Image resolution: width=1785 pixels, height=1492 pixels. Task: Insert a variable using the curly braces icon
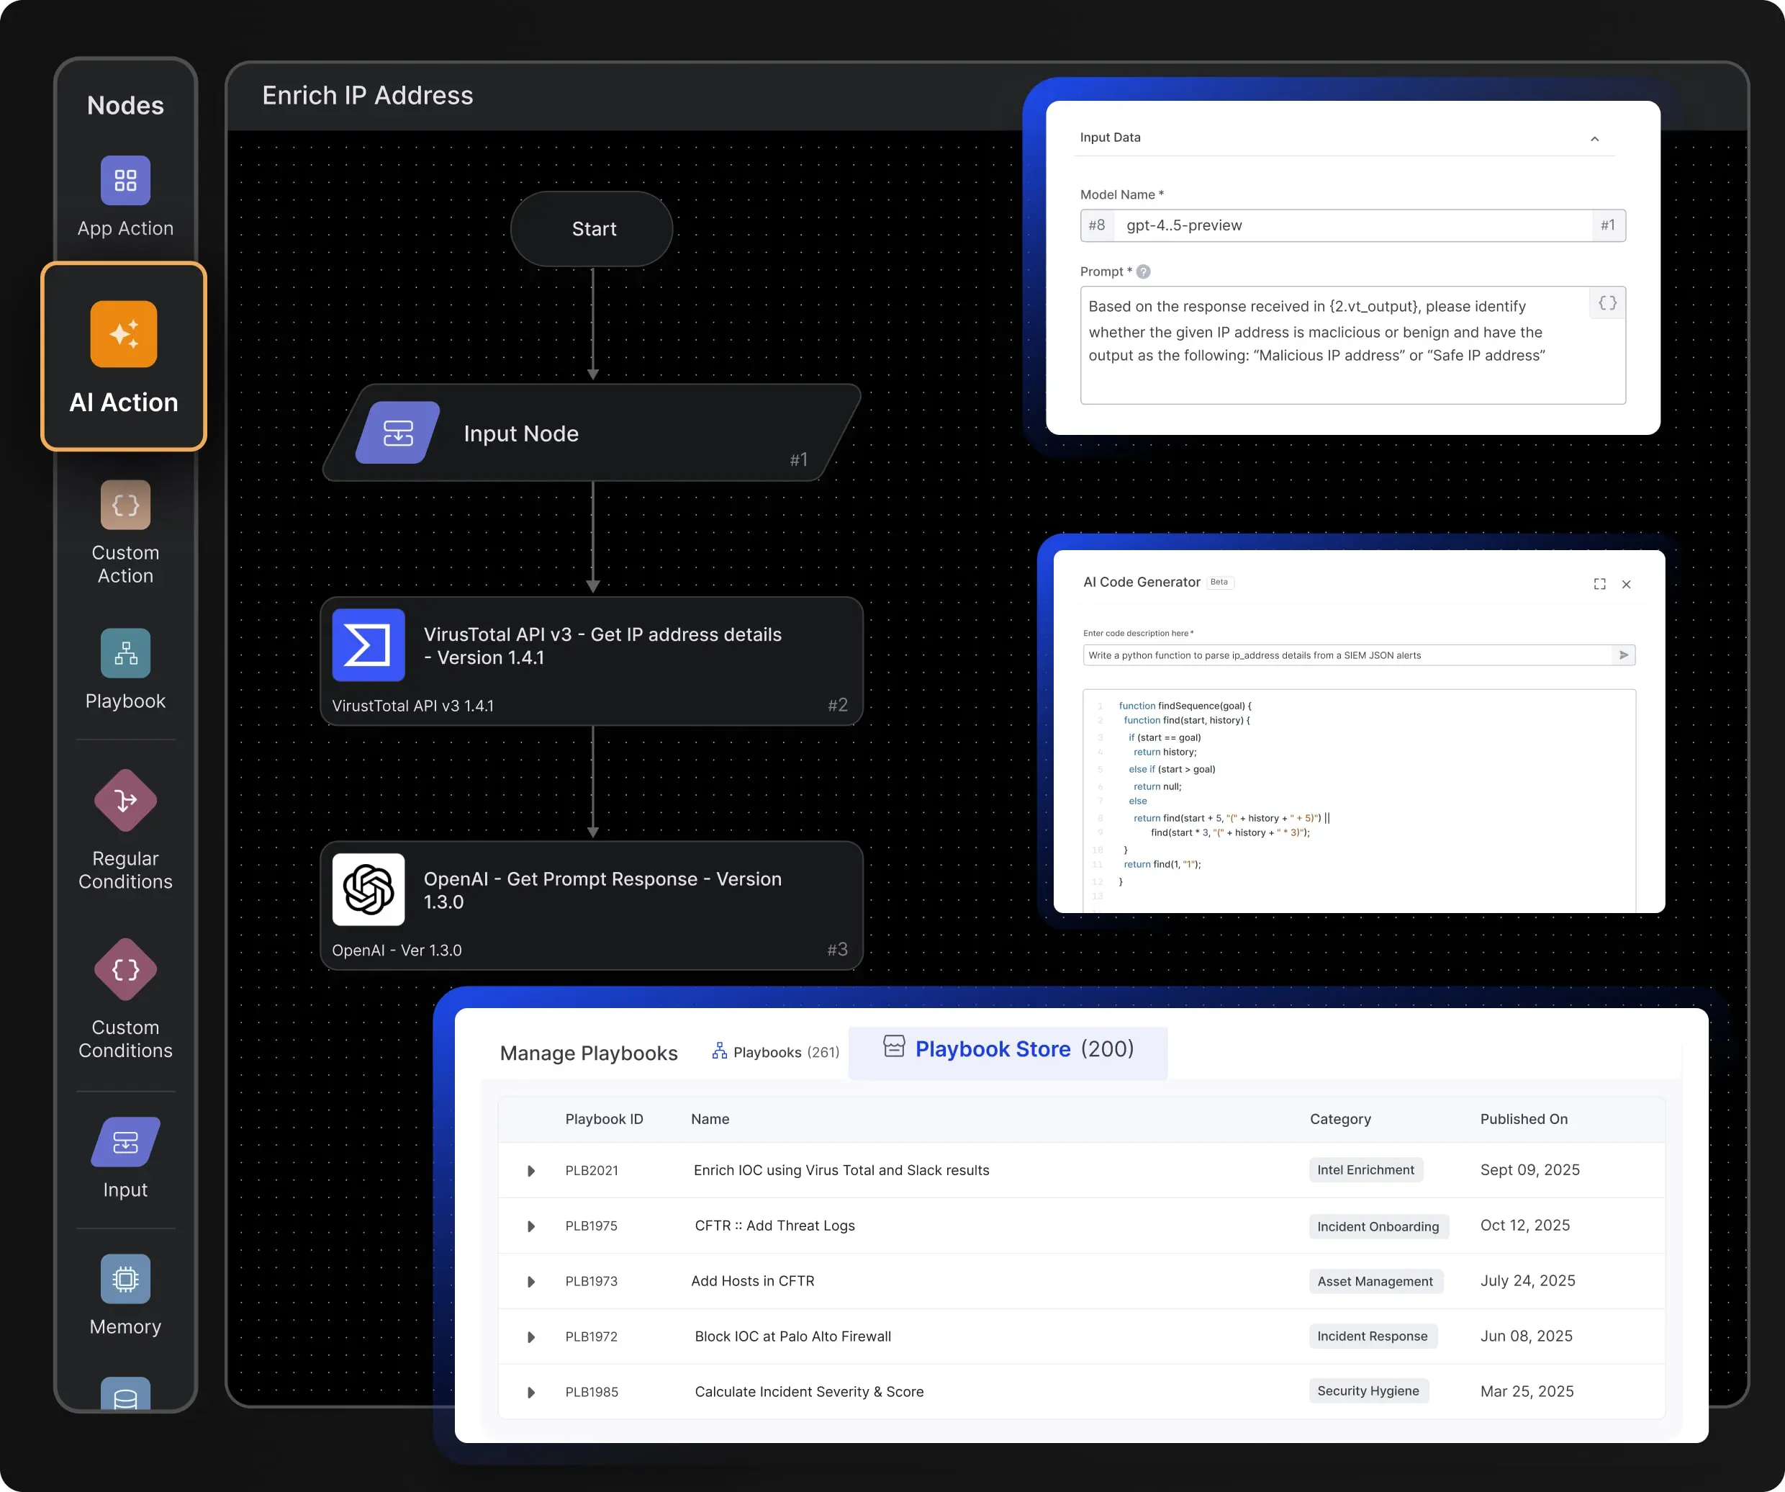(x=1606, y=302)
